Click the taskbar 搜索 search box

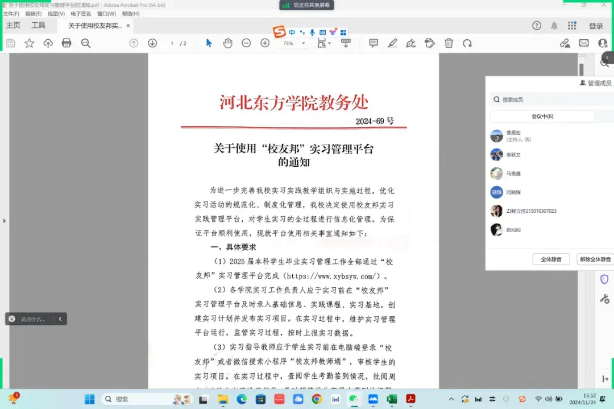pyautogui.click(x=147, y=399)
